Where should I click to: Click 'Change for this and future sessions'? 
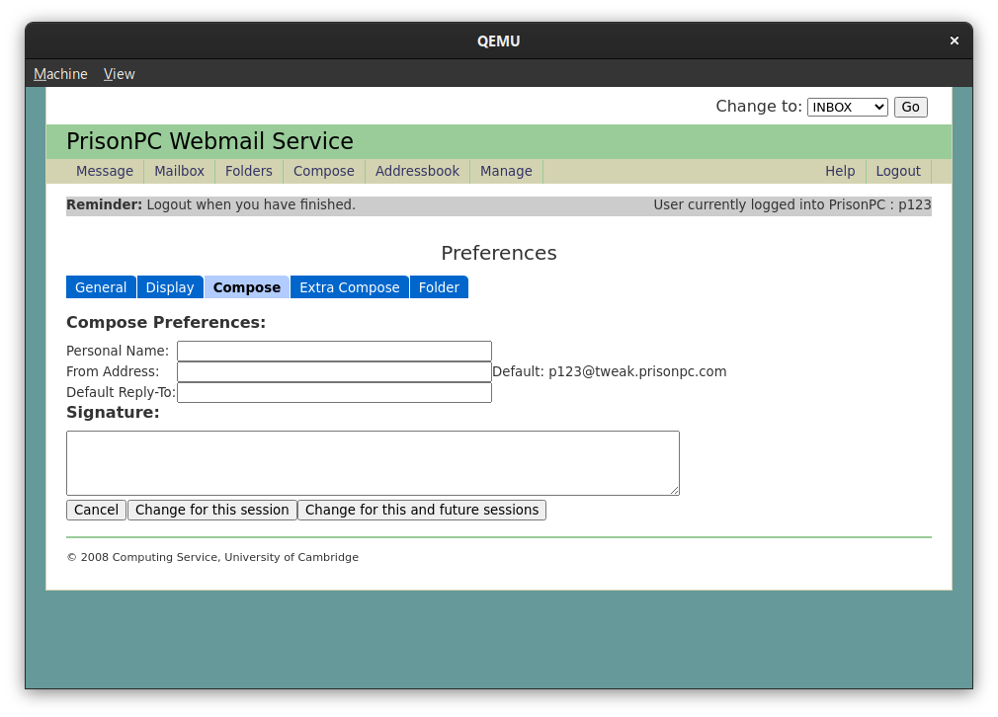click(x=422, y=510)
